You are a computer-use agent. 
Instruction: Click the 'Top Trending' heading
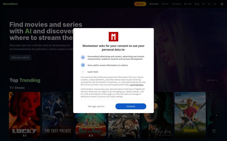click(25, 80)
